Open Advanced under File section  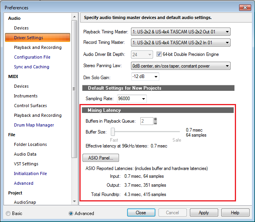[x=24, y=183]
